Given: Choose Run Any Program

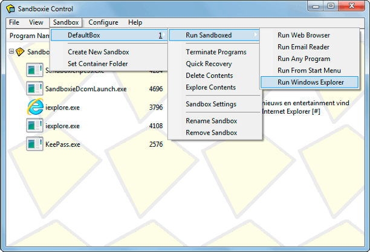Looking at the screenshot, I should tap(304, 59).
